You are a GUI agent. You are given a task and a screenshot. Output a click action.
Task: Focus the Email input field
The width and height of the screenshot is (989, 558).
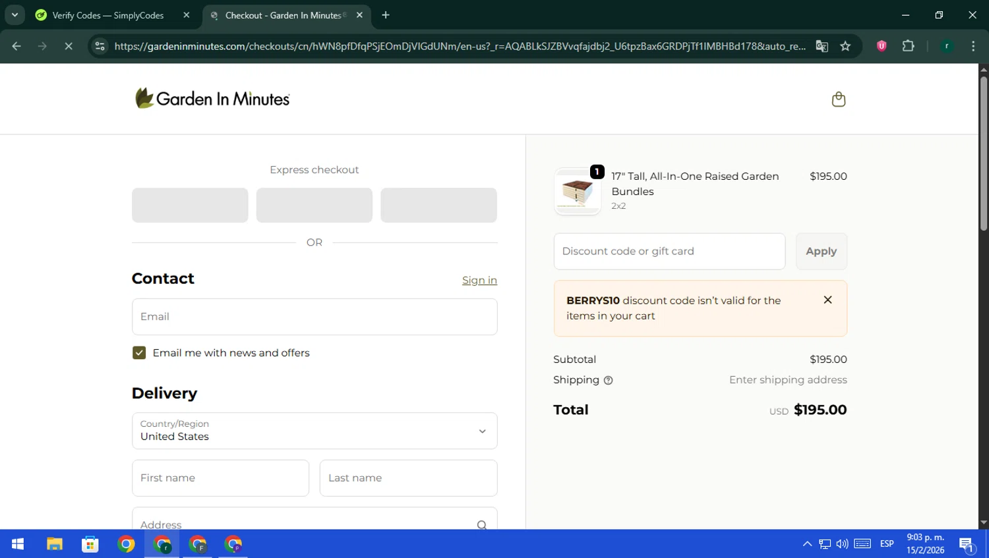[x=315, y=317]
